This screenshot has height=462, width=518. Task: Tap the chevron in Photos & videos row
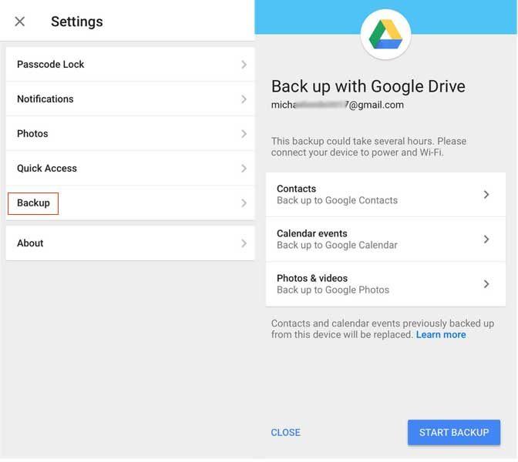coord(486,284)
